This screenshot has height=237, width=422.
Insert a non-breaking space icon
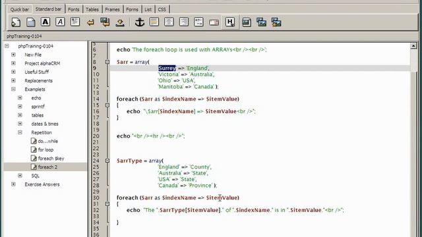pyautogui.click(x=120, y=22)
